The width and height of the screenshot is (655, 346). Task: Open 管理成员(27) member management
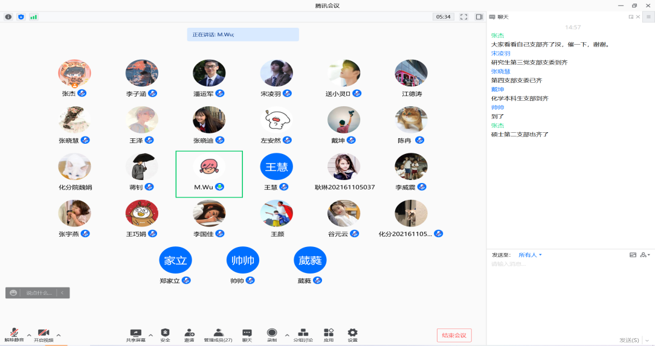click(x=218, y=334)
